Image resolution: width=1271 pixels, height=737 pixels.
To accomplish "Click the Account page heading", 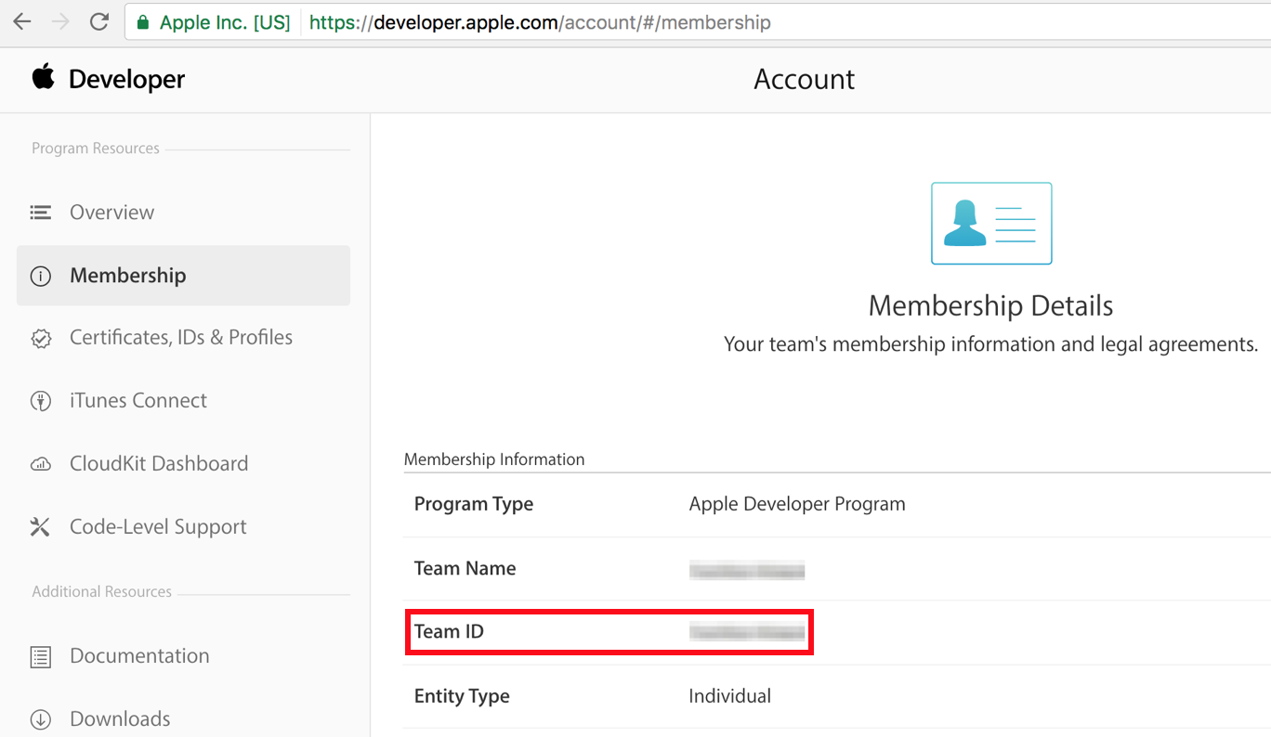I will coord(805,80).
